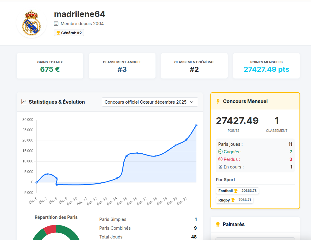Click the dropdown chevron of contest selector
This screenshot has height=240, width=311.
[x=192, y=102]
